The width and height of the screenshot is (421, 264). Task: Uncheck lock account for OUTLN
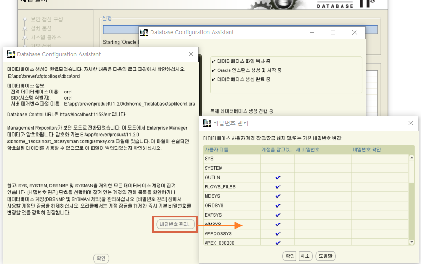[278, 178]
